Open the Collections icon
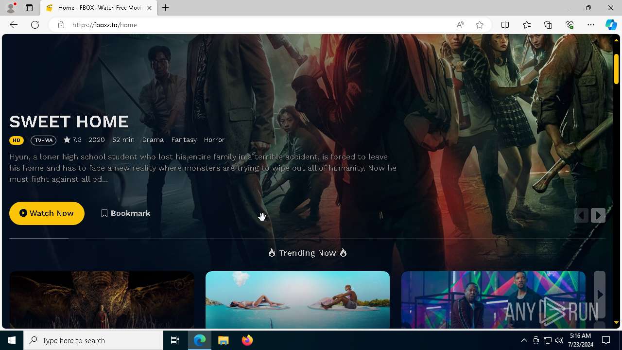 pos(548,25)
